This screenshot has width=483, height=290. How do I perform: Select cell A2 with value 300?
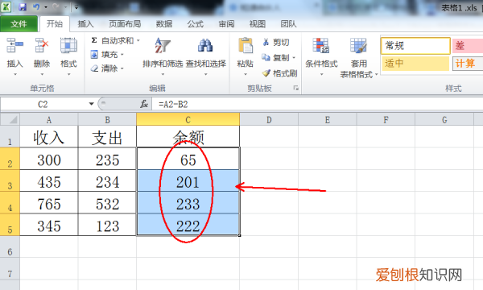pyautogui.click(x=49, y=159)
